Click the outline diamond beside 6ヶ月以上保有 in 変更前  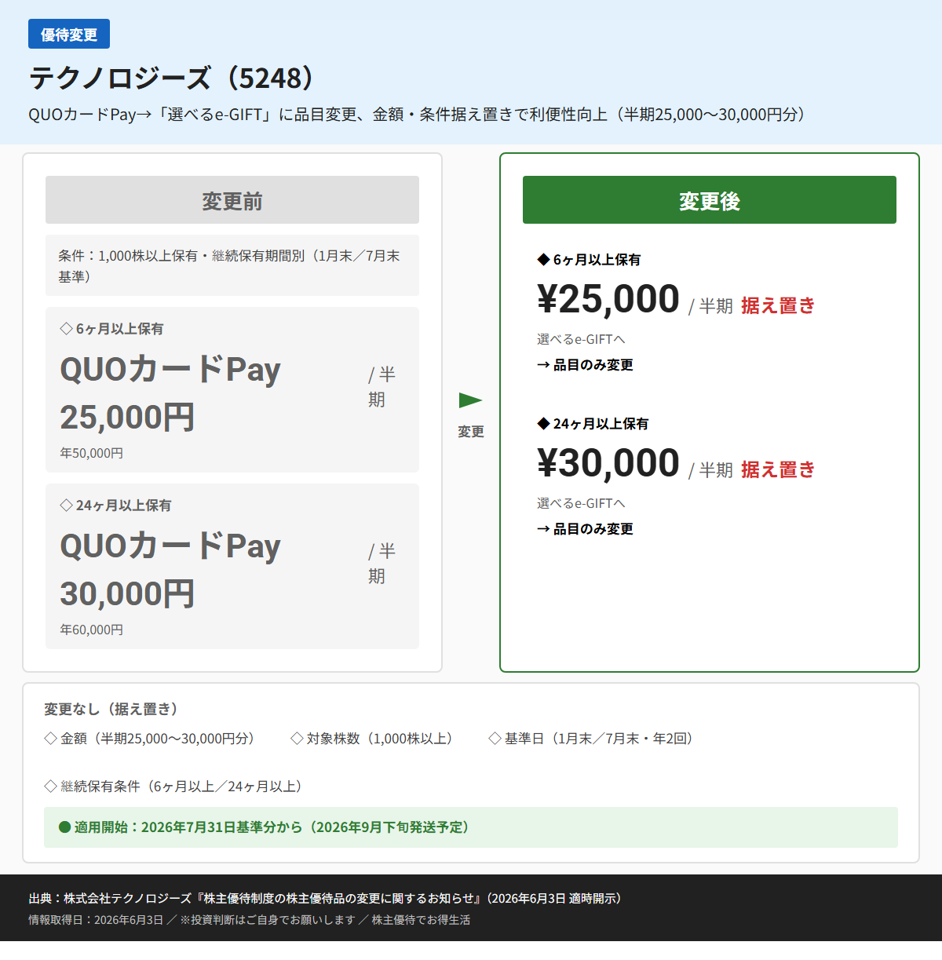tap(66, 328)
